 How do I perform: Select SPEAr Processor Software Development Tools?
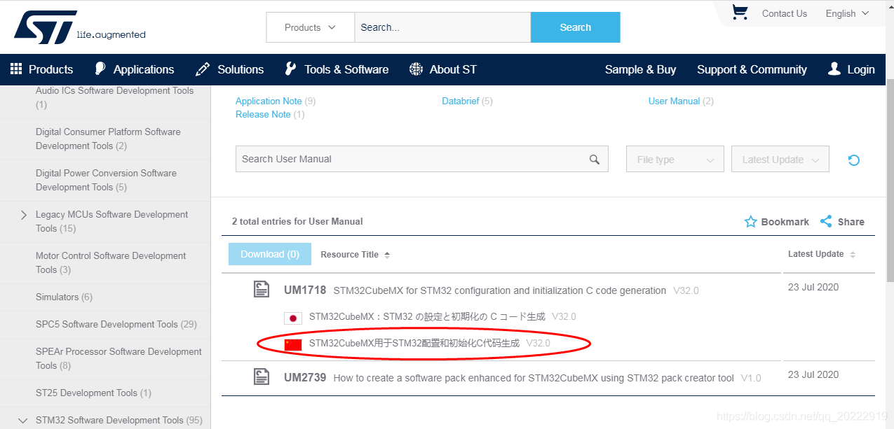[x=118, y=358]
